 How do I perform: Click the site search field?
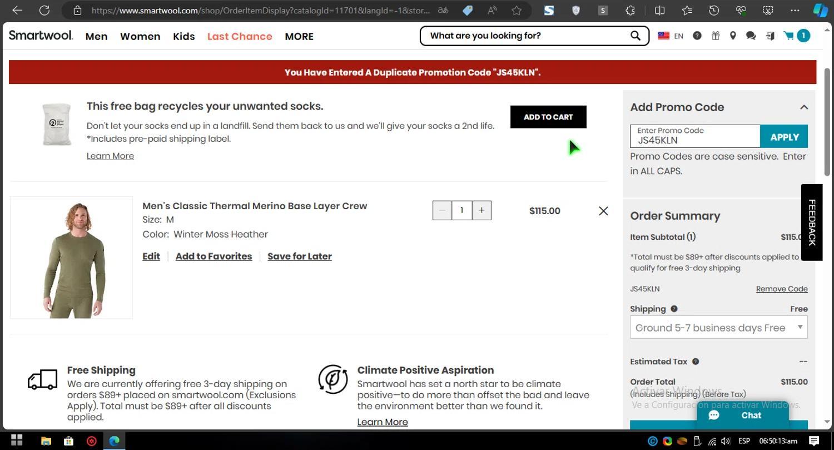525,36
